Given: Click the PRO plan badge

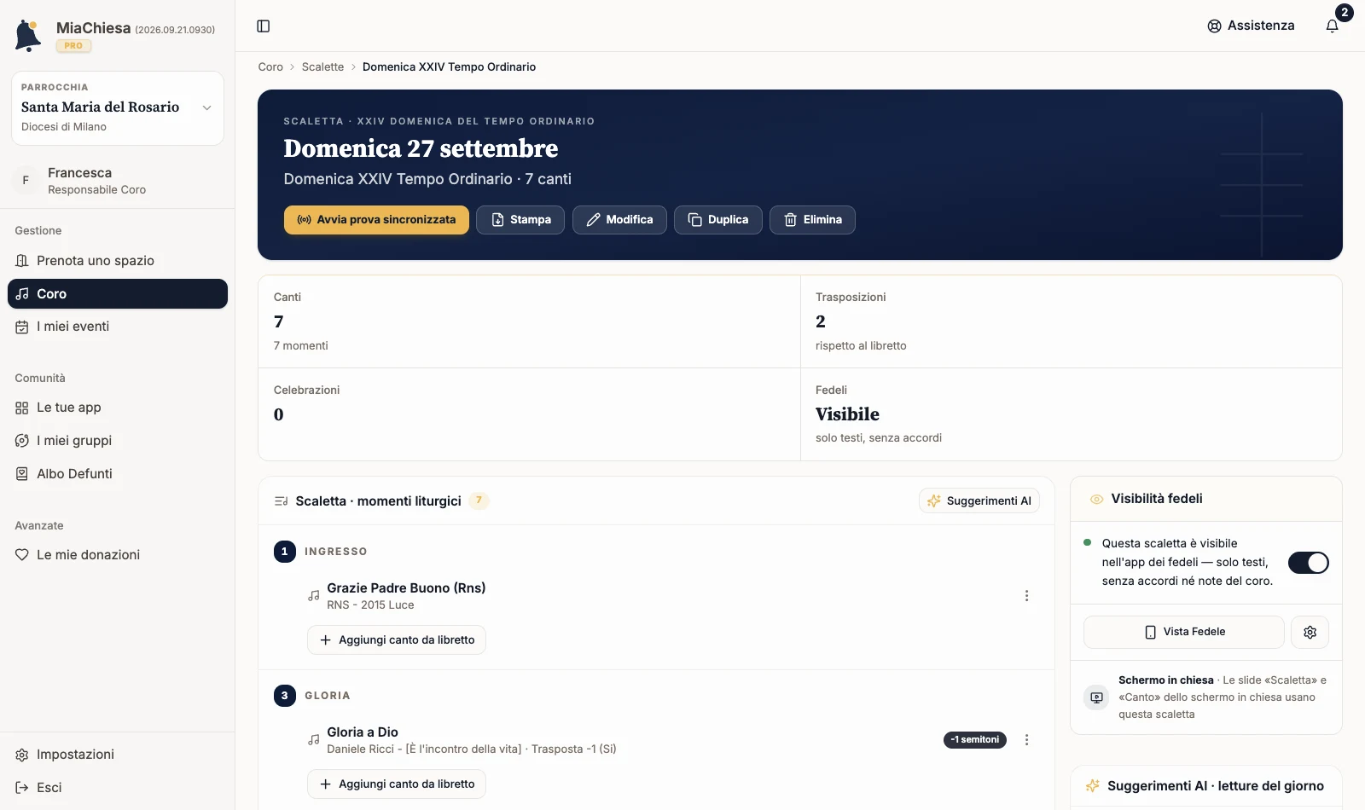Looking at the screenshot, I should (73, 46).
